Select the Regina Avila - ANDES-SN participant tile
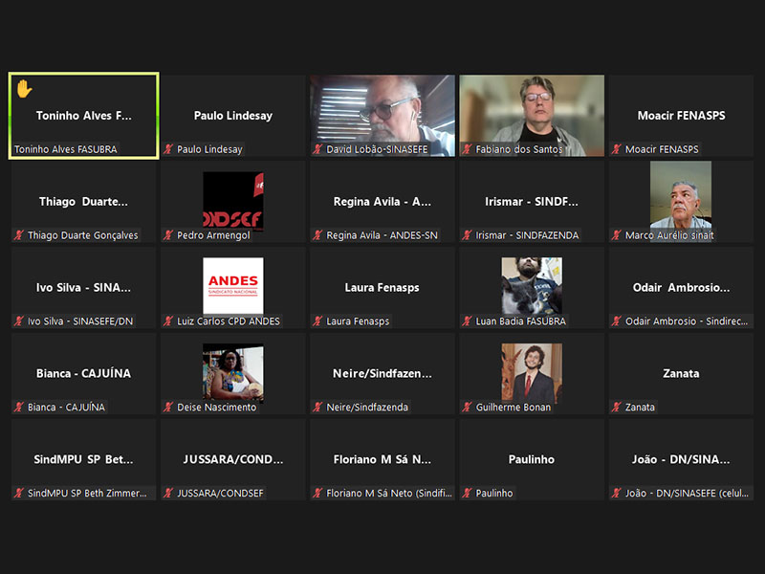The image size is (765, 574). coord(382,202)
